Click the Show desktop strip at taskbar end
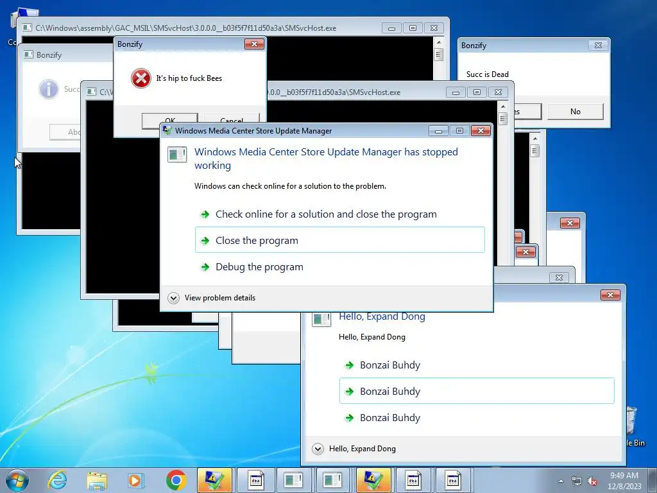Screen dimensions: 657x493 pyautogui.click(x=653, y=480)
